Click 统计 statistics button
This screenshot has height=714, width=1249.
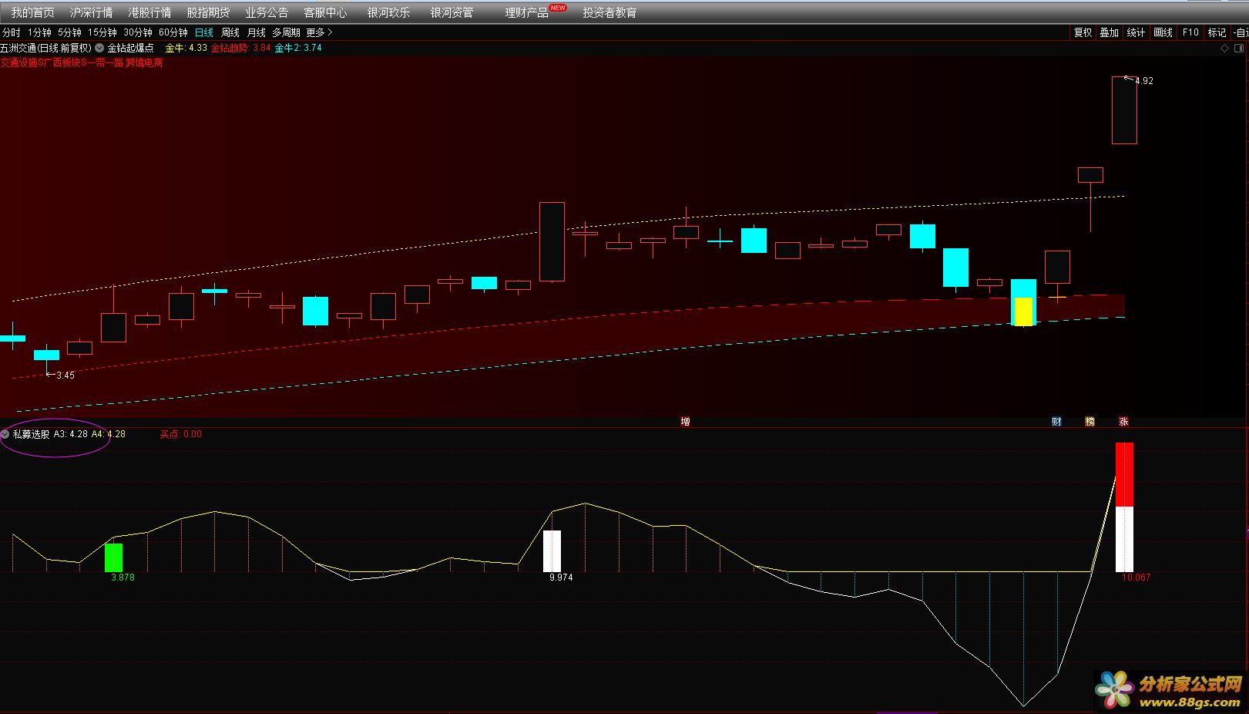pyautogui.click(x=1136, y=32)
